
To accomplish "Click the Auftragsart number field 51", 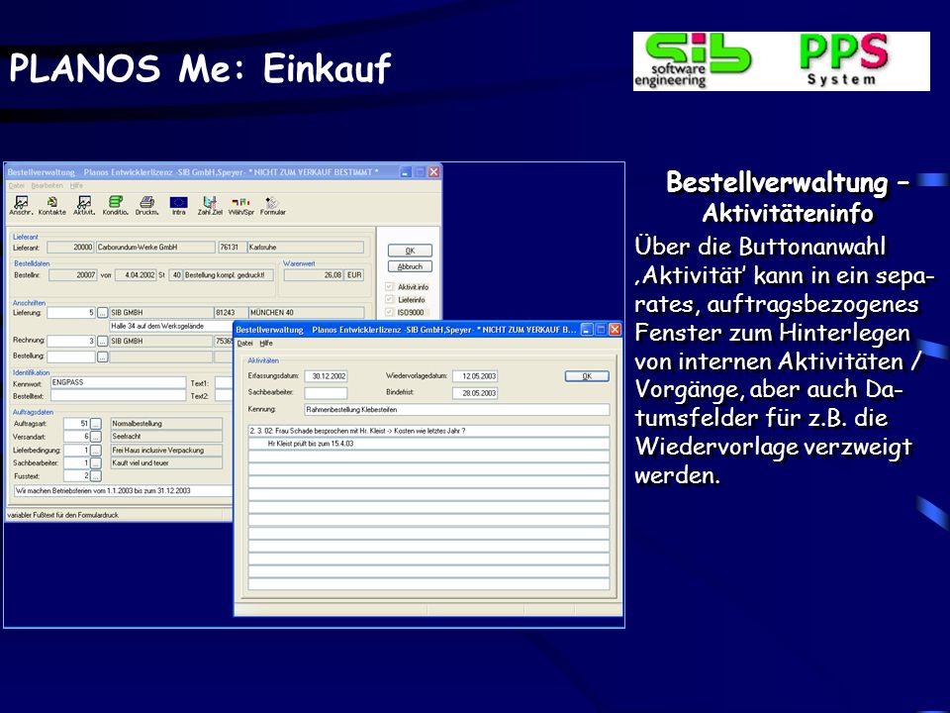I will tap(76, 424).
